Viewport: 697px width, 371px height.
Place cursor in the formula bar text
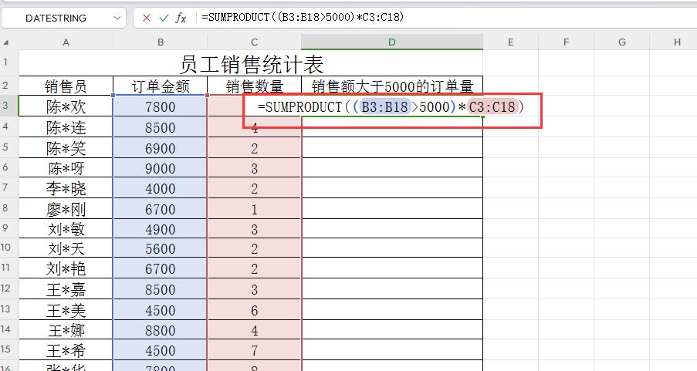click(303, 17)
